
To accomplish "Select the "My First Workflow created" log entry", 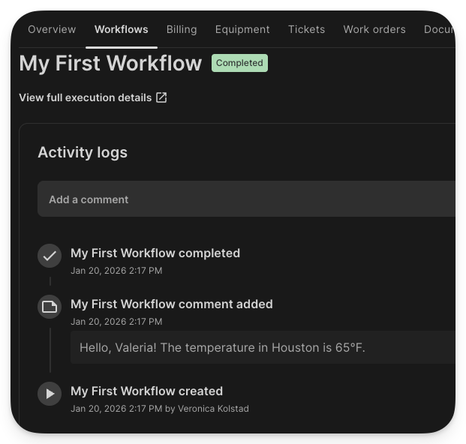I will tap(146, 391).
